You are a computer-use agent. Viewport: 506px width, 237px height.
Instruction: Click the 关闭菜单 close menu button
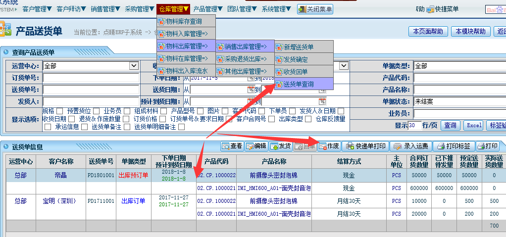315,9
